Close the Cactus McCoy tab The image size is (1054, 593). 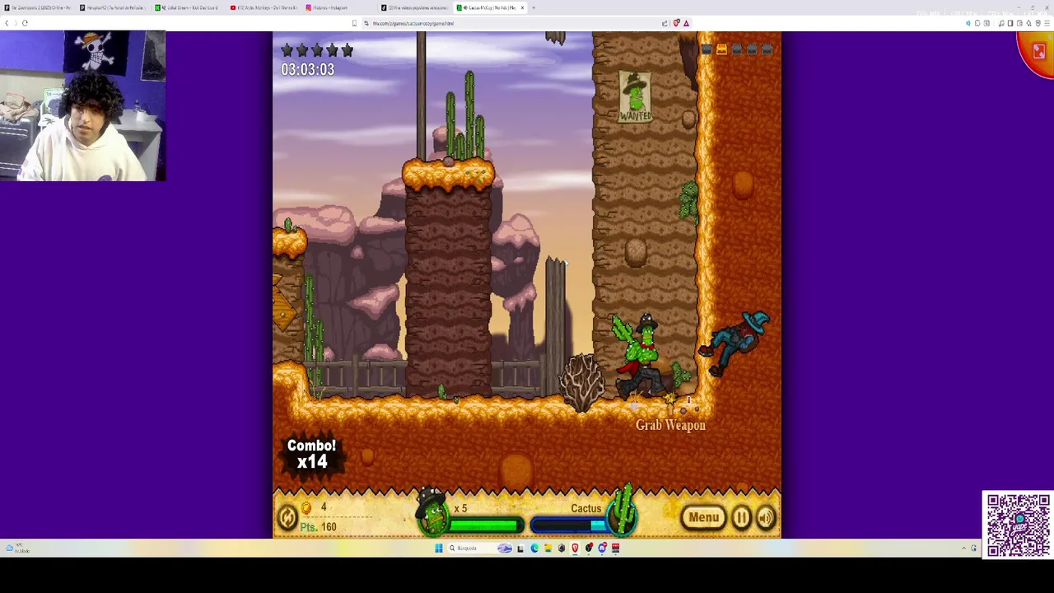[x=521, y=7]
